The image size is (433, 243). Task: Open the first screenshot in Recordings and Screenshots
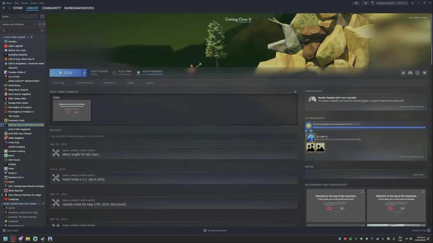click(x=336, y=206)
